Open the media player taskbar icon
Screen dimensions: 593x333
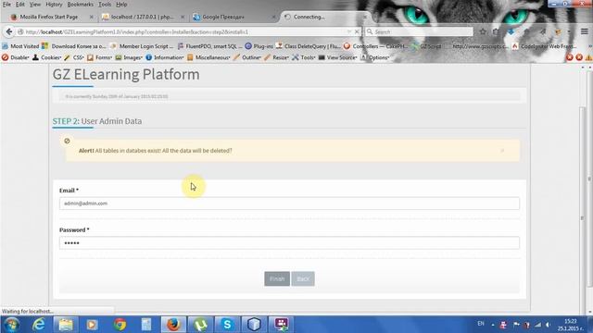pyautogui.click(x=92, y=325)
